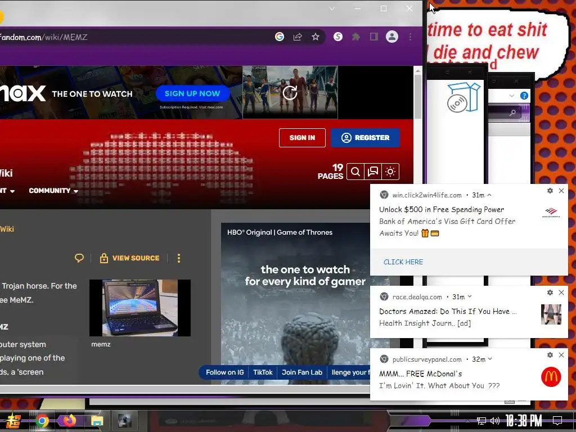Open the article's three-dot more options
This screenshot has width=576, height=432.
point(179,258)
